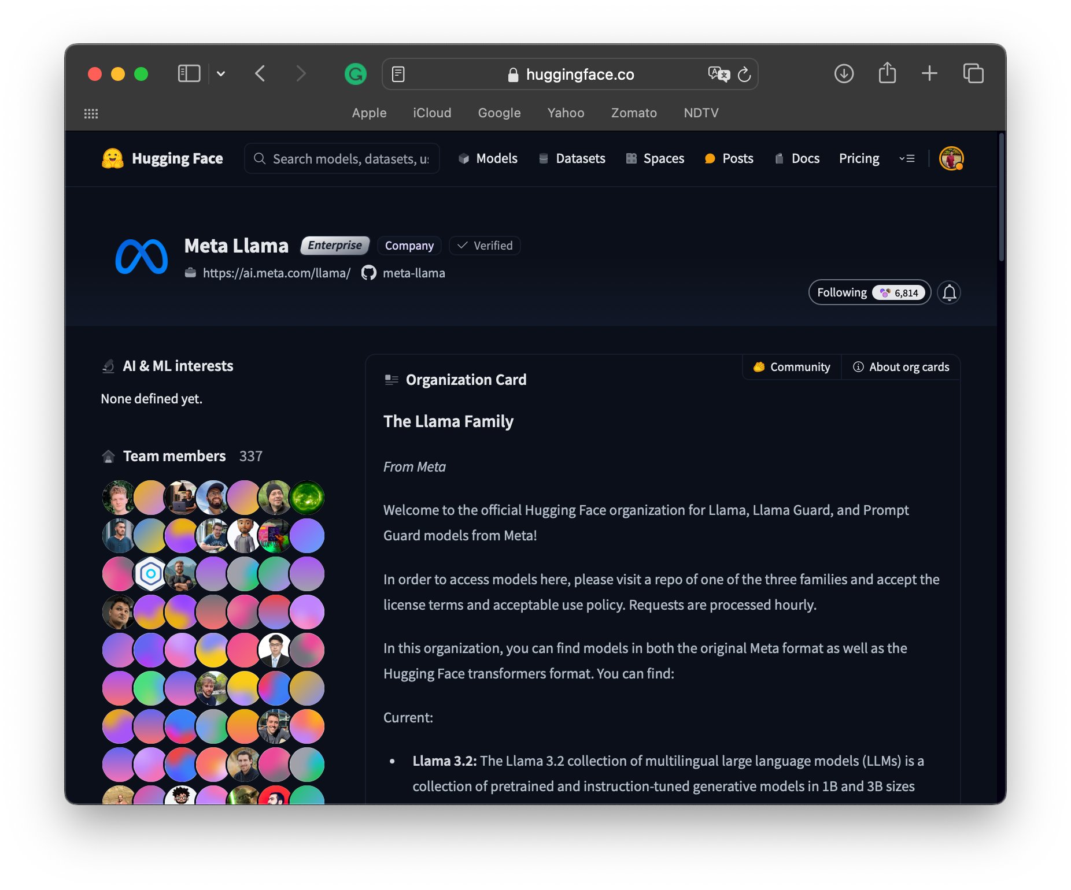Click the page vertical scrollbar

[1002, 198]
